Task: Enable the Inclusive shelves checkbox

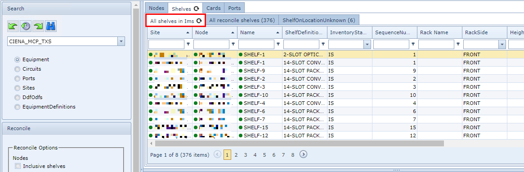Action: [x=18, y=166]
